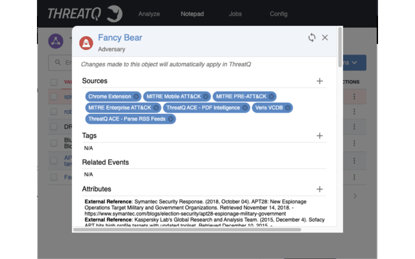This screenshot has height=259, width=415.
Task: Click the red adversary avatar icon
Action: coord(86,43)
